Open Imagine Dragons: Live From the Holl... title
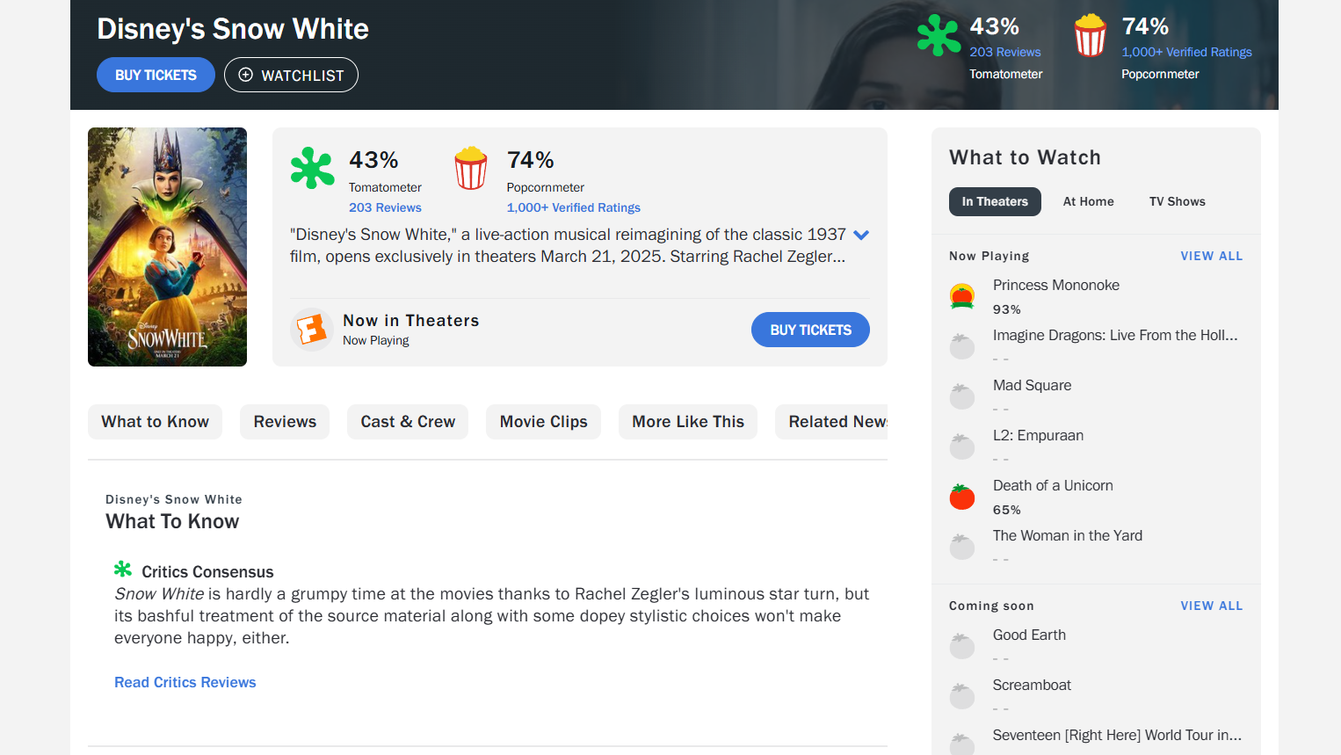The image size is (1341, 755). pos(1115,335)
